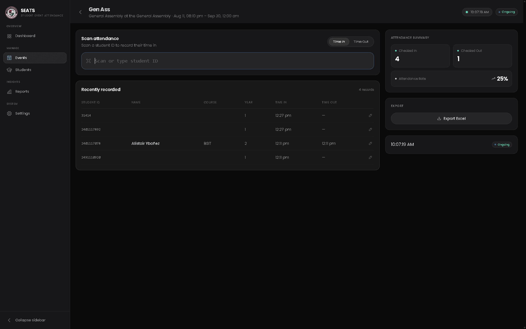Click the Ongoing badge in the header
This screenshot has height=329, width=526.
tap(507, 12)
